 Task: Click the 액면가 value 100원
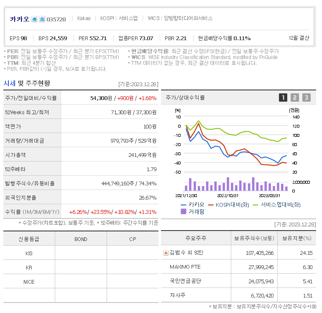[150, 127]
